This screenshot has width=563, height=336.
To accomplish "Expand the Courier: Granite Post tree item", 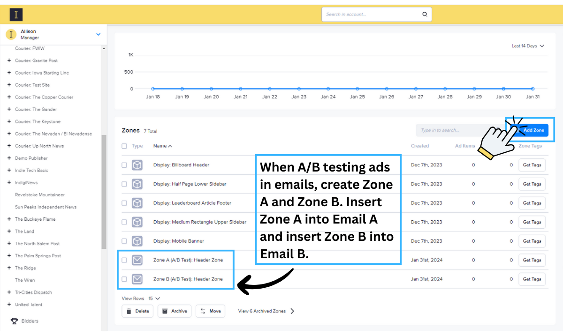I will pyautogui.click(x=9, y=60).
